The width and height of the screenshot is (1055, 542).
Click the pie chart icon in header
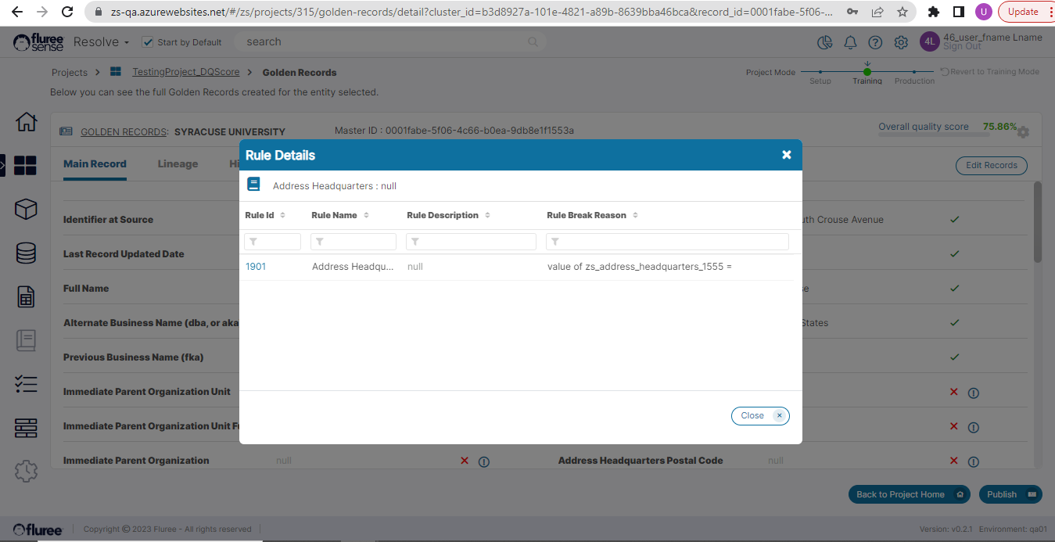point(824,42)
